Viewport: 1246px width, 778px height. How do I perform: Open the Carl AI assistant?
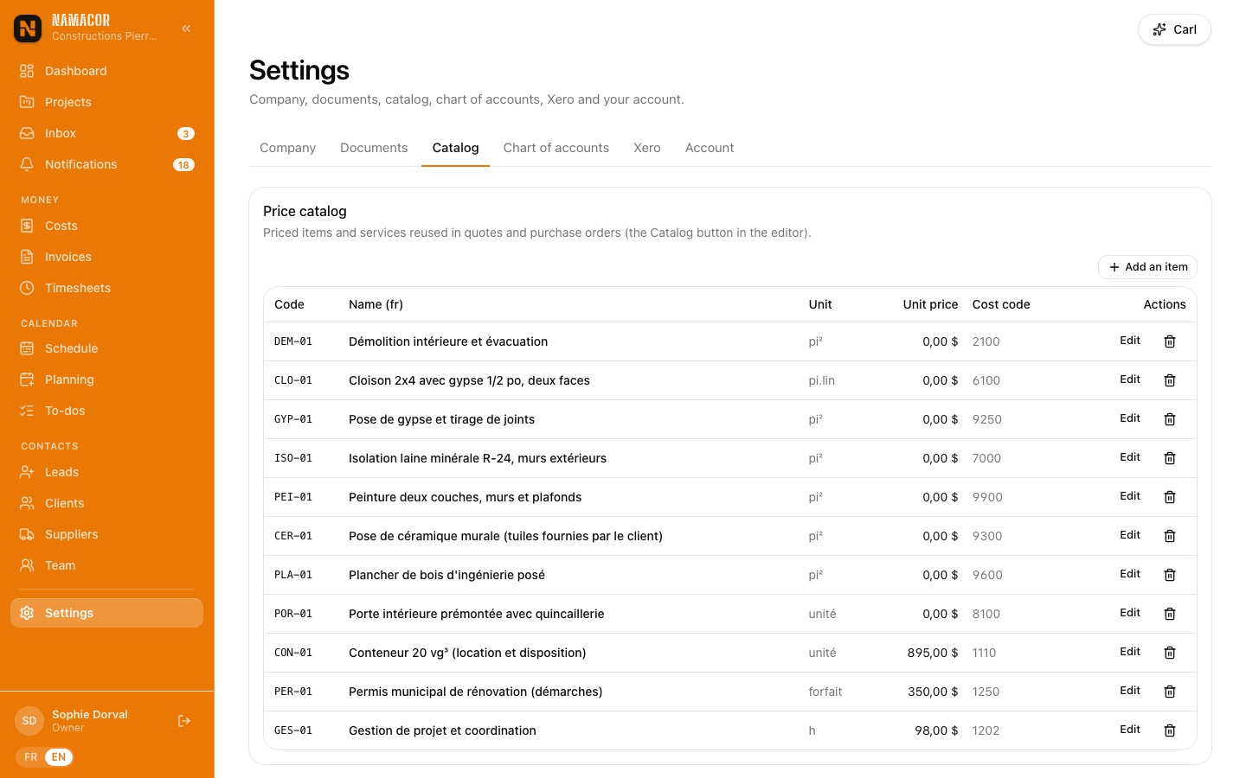tap(1174, 29)
